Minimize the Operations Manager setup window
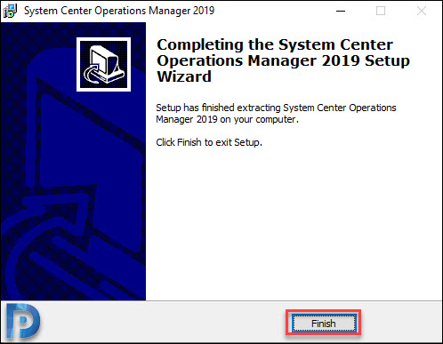Viewport: 443px width, 344px height. point(341,11)
